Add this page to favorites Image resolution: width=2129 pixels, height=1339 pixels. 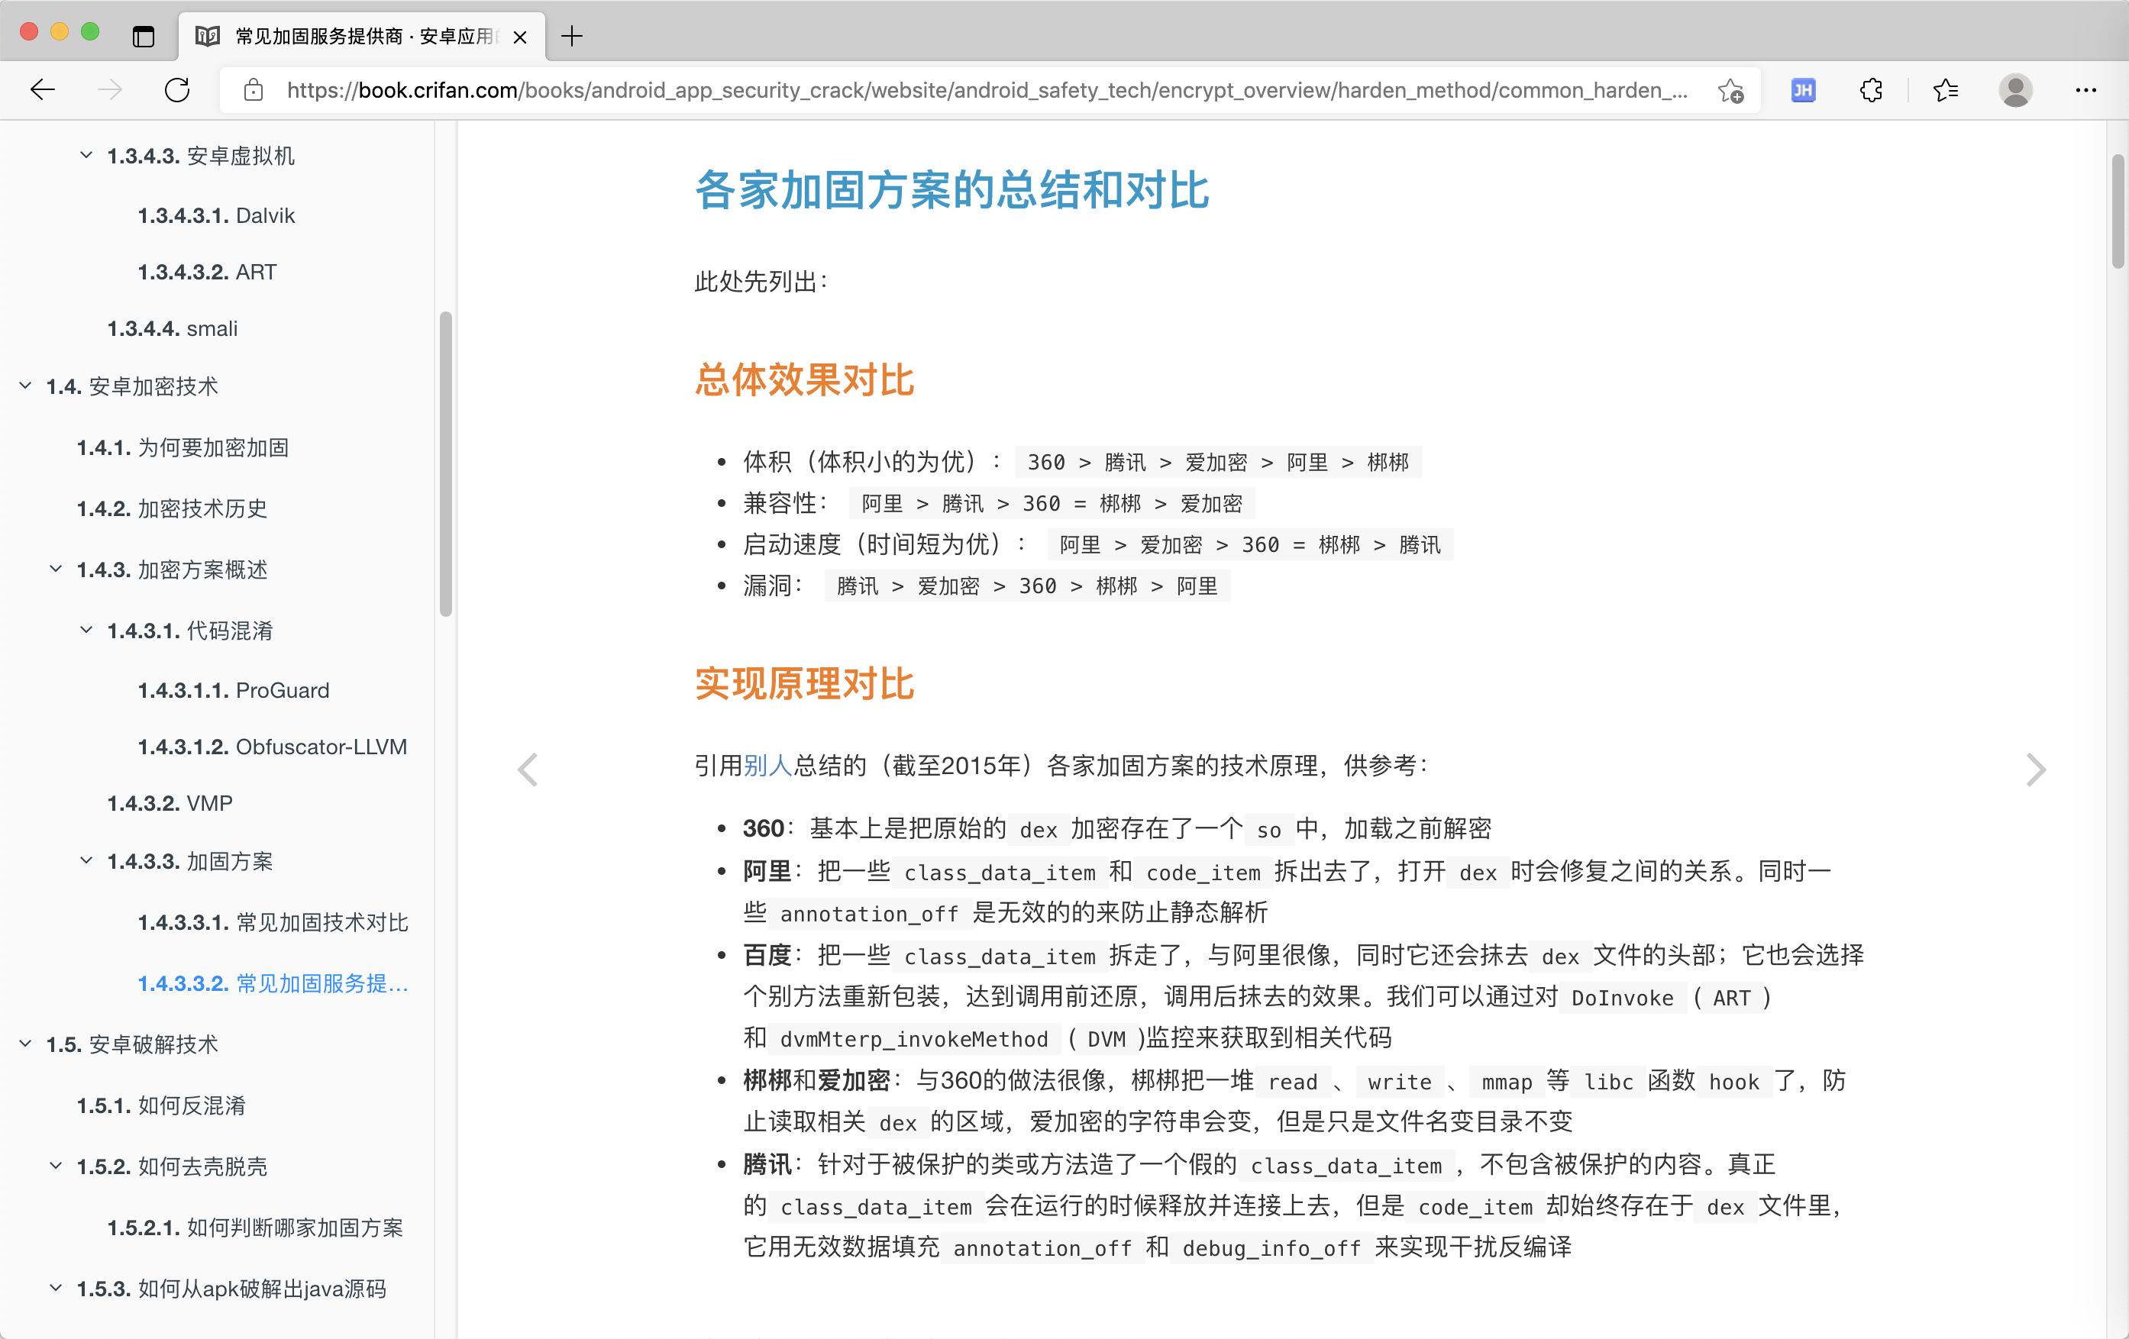click(x=1731, y=90)
